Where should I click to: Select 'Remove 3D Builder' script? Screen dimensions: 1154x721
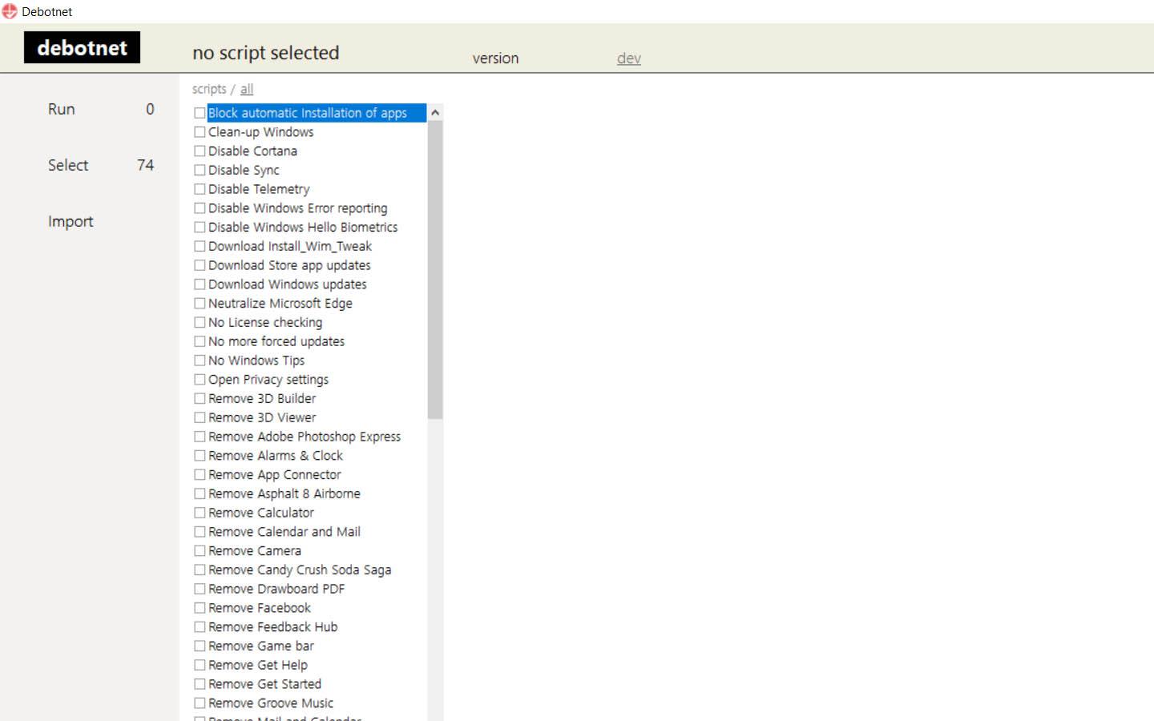(x=262, y=399)
